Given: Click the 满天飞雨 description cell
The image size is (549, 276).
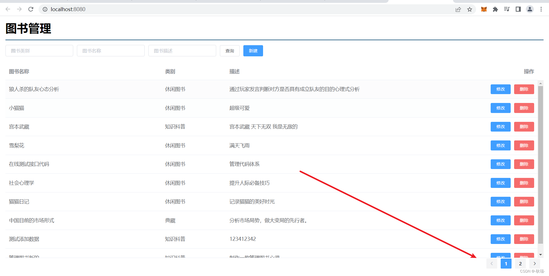Looking at the screenshot, I should point(240,146).
